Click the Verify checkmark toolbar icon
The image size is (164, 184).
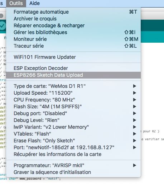[3, 26]
